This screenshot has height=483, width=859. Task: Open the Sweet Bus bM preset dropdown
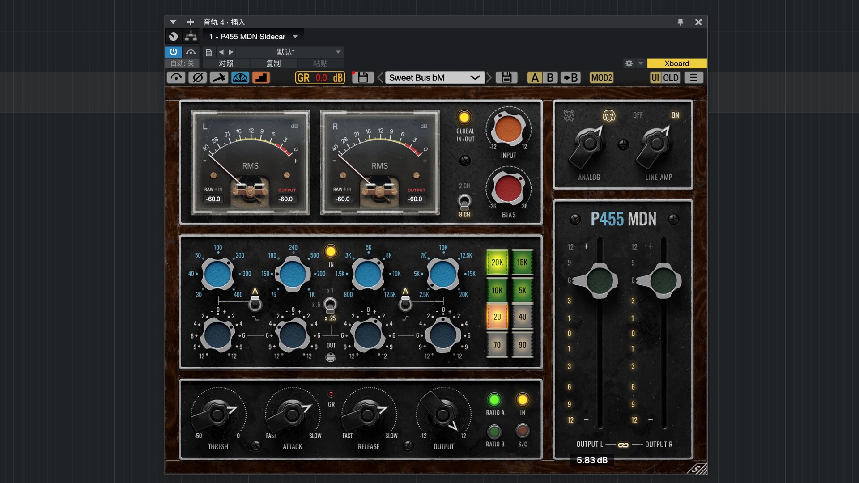pos(435,78)
